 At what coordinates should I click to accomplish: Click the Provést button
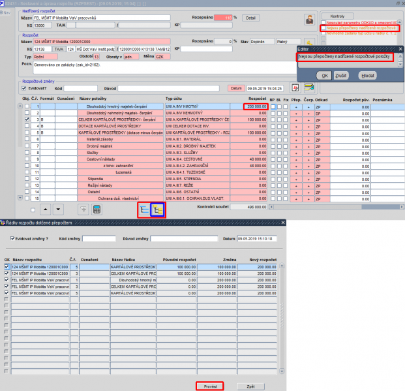pyautogui.click(x=210, y=386)
